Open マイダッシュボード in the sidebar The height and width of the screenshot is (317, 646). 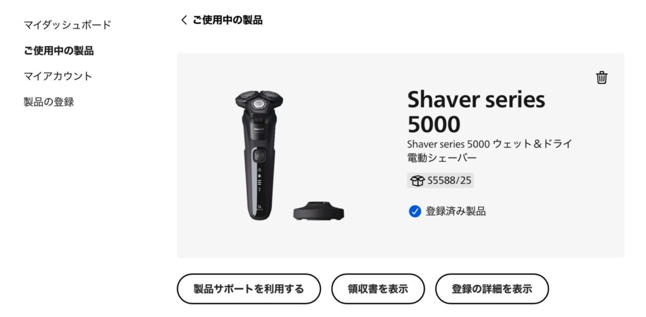[x=67, y=25]
